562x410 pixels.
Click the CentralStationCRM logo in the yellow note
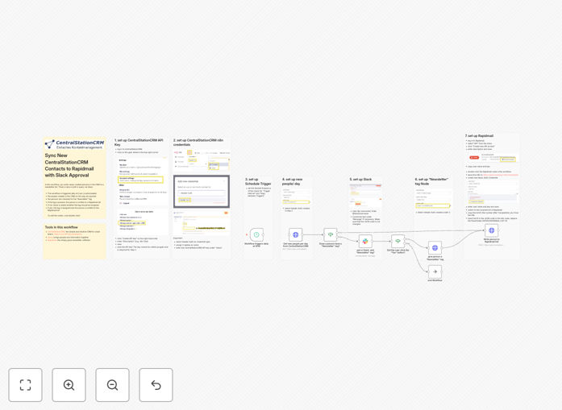pyautogui.click(x=74, y=144)
